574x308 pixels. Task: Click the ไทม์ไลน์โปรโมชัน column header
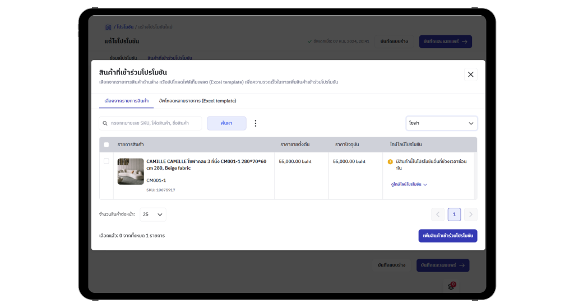pos(406,144)
